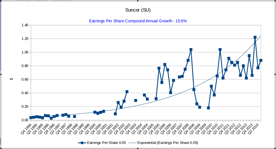Click the 'Q2 2002' x-axis label
This screenshot has width=276, height=149.
113,129
